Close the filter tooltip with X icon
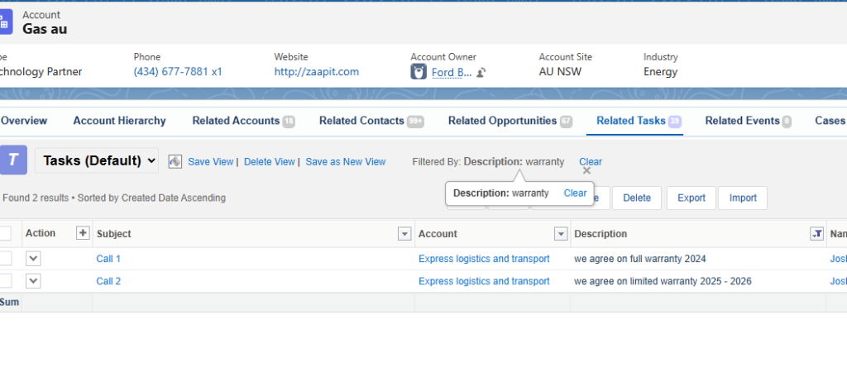847x372 pixels. [x=586, y=170]
